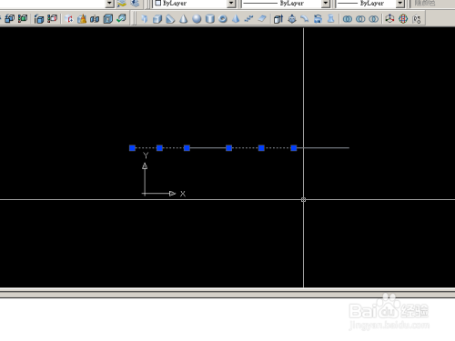
Task: Click the rightmost blue grip on the line
Action: 294,148
